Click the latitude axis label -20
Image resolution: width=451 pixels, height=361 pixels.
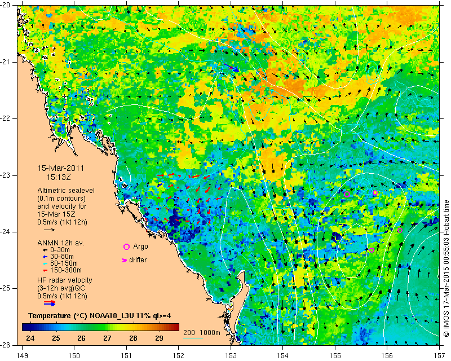(x=6, y=5)
